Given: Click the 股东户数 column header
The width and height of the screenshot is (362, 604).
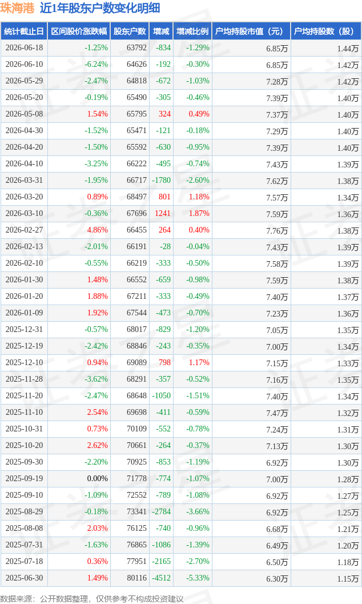Looking at the screenshot, I should [x=130, y=31].
